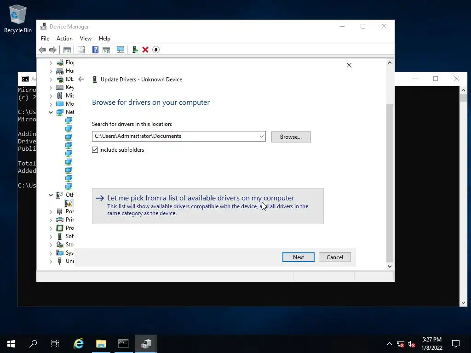The image size is (471, 353).
Task: Open File Explorer from taskbar
Action: [101, 344]
